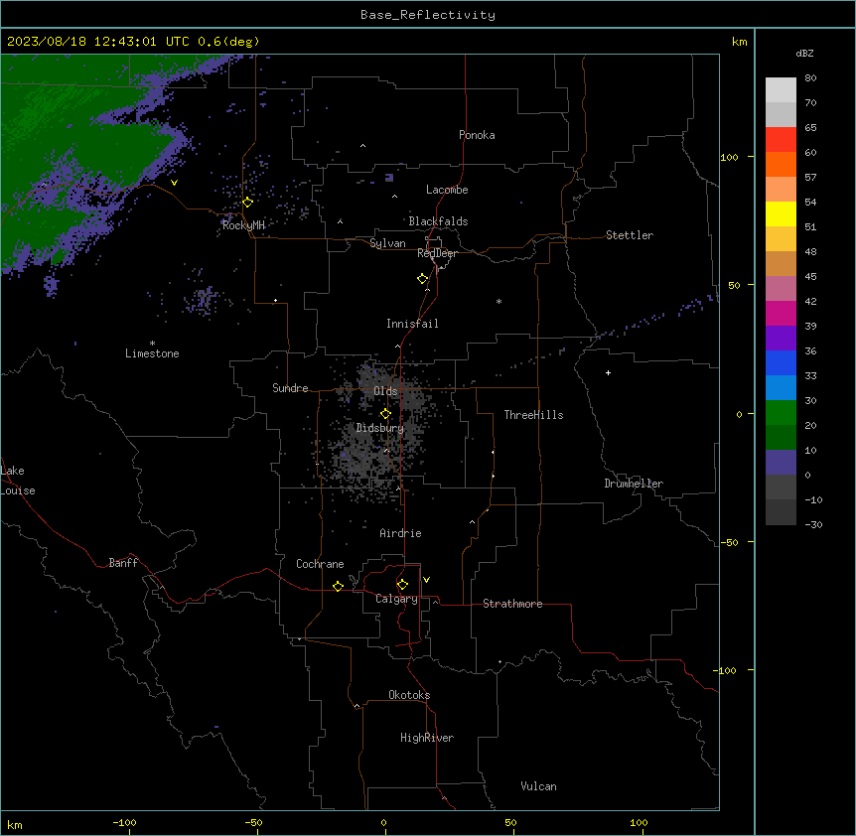Click the Base_Reflectivity title text

(x=428, y=15)
